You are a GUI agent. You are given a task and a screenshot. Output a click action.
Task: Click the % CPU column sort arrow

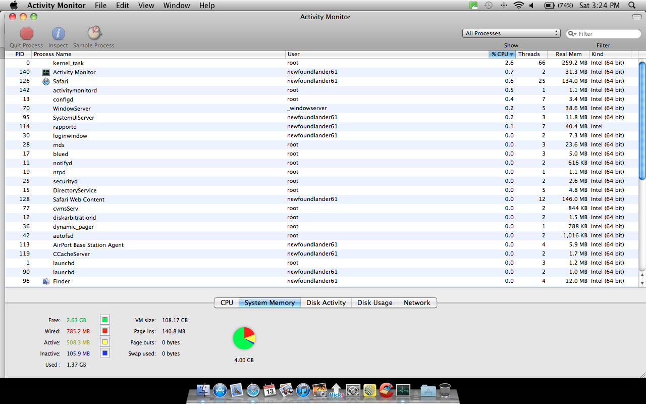(x=511, y=55)
